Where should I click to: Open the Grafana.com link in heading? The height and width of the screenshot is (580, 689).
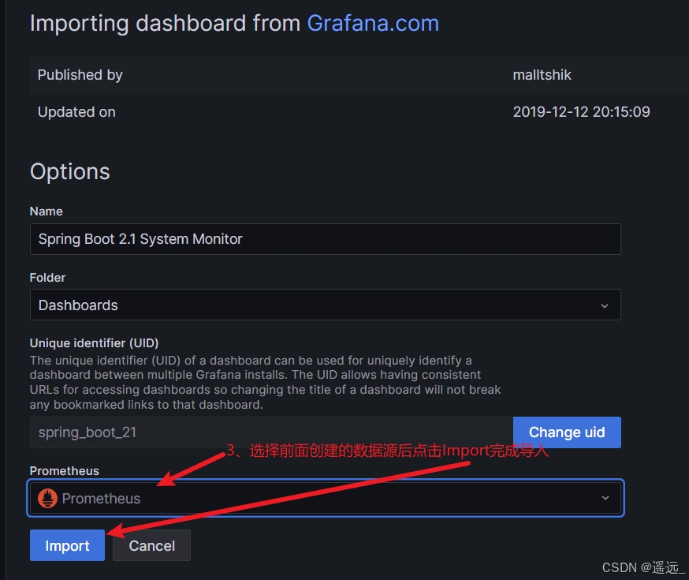(373, 24)
